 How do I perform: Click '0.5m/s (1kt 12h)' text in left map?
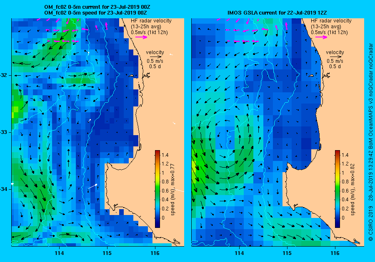pyautogui.click(x=149, y=32)
